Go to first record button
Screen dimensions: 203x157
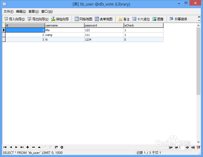pos(5,147)
